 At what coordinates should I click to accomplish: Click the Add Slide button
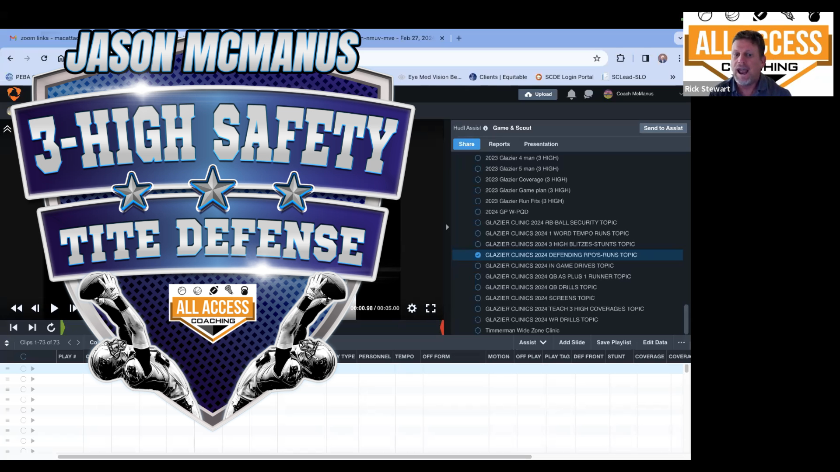(x=571, y=342)
